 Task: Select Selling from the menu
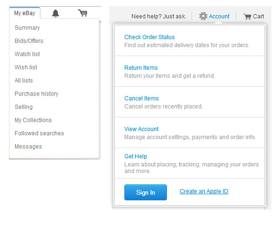click(24, 107)
